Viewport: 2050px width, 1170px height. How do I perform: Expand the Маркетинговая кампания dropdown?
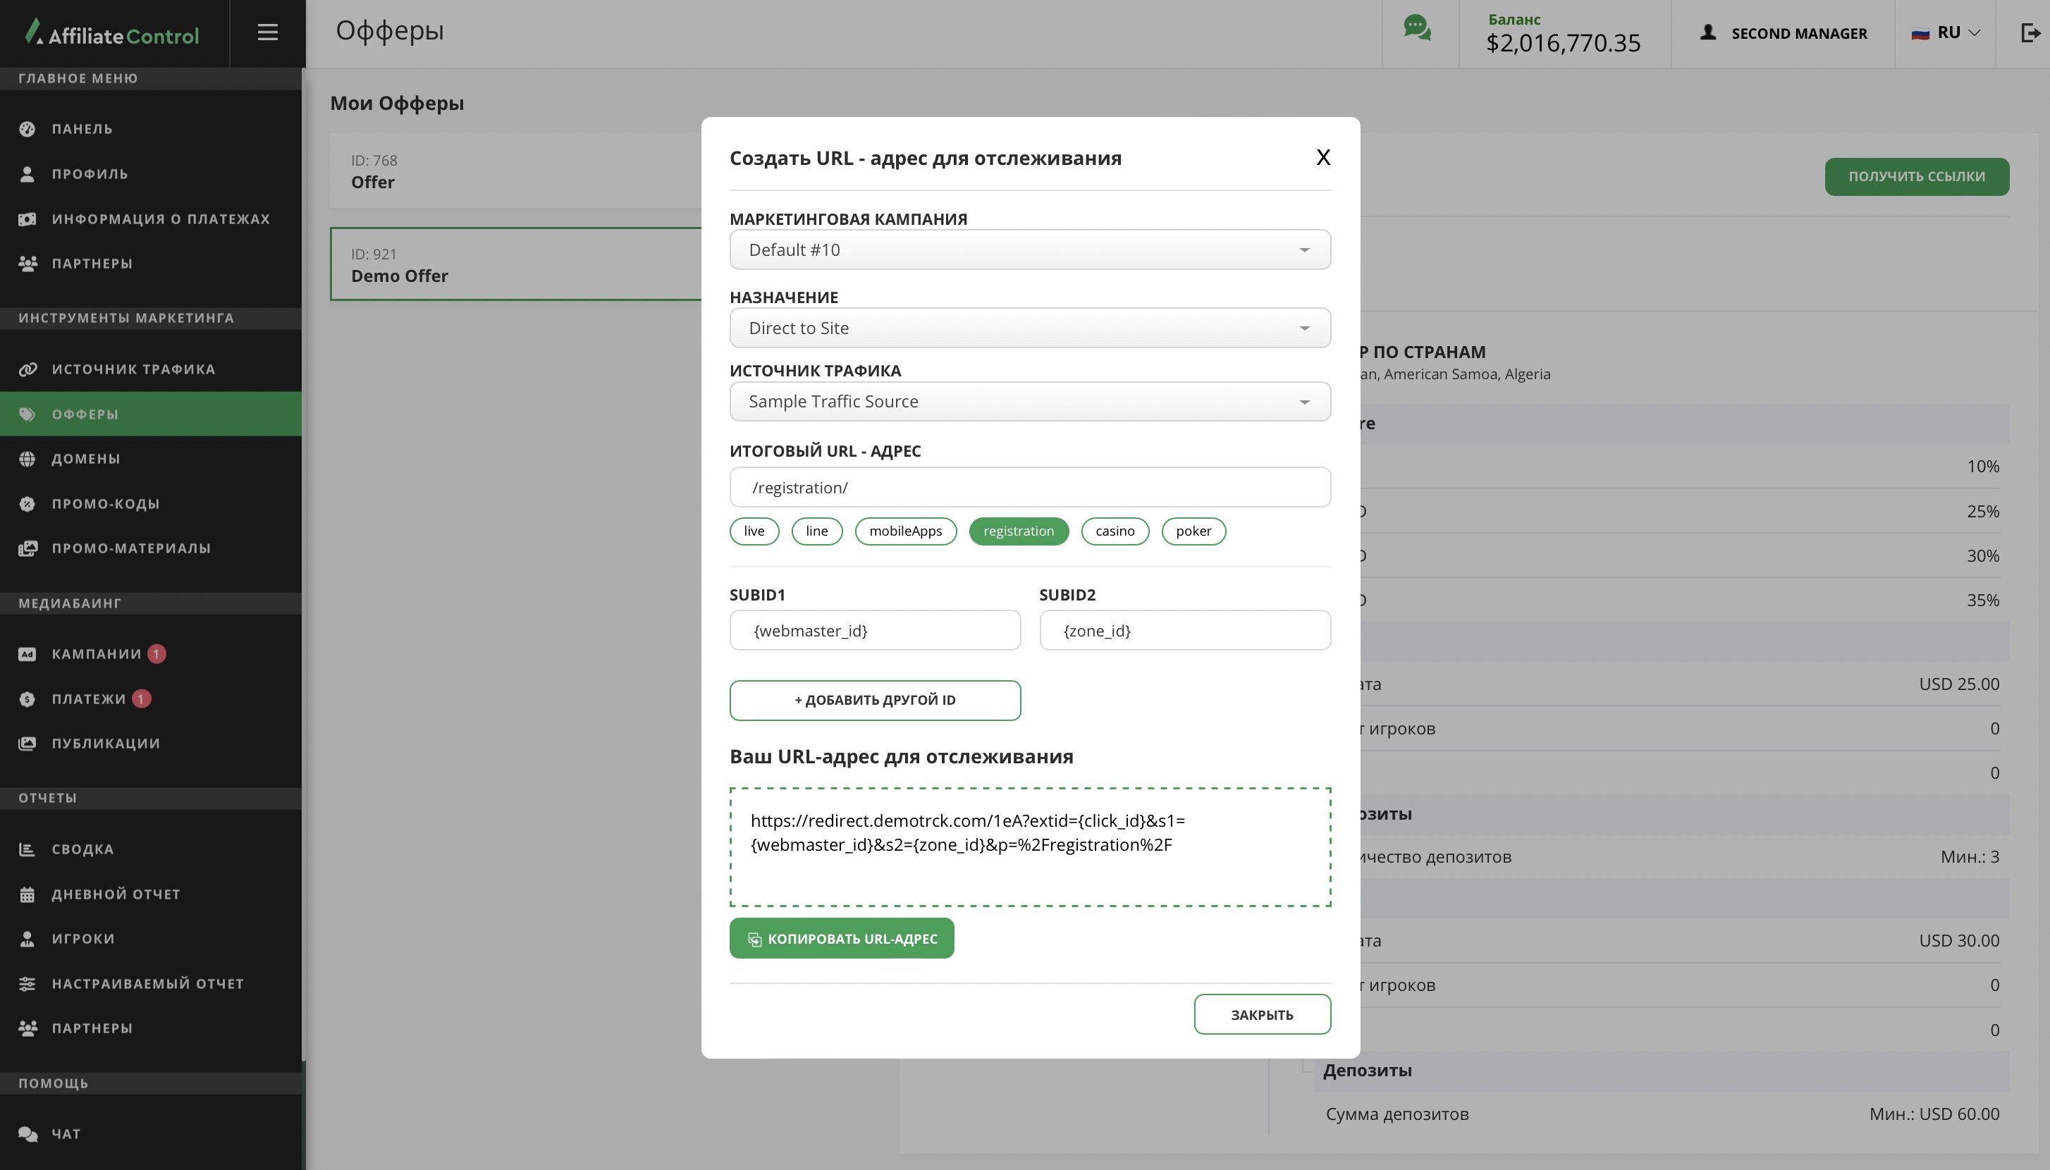click(x=1029, y=250)
